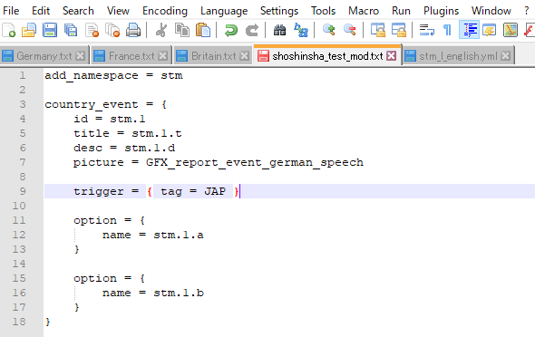Open the Document Map icon

[511, 30]
